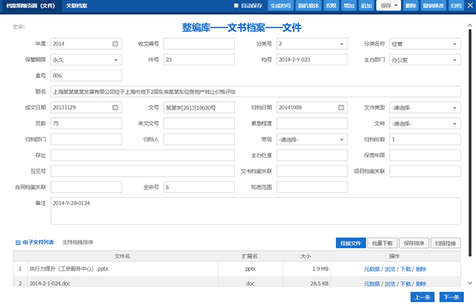Image resolution: width=476 pixels, height=304 pixels.
Task: Expand the 密级 dropdown
Action: click(341, 139)
